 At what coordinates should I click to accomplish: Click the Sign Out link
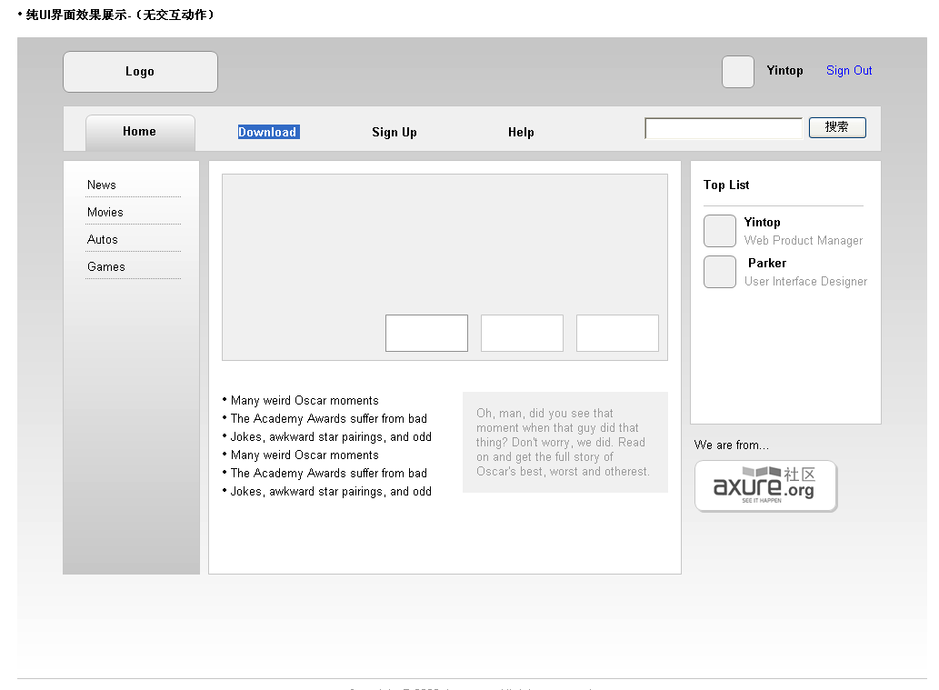[x=849, y=71]
